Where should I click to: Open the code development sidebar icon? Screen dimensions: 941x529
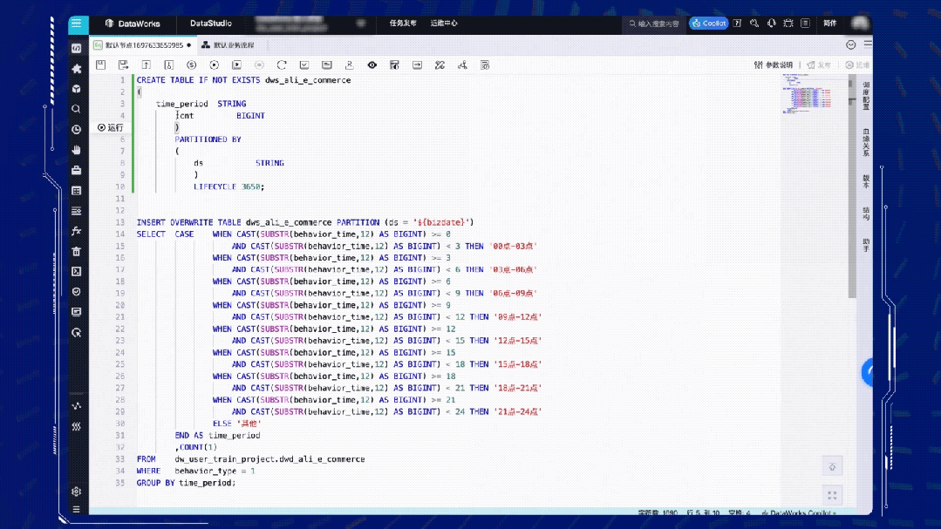pyautogui.click(x=76, y=48)
